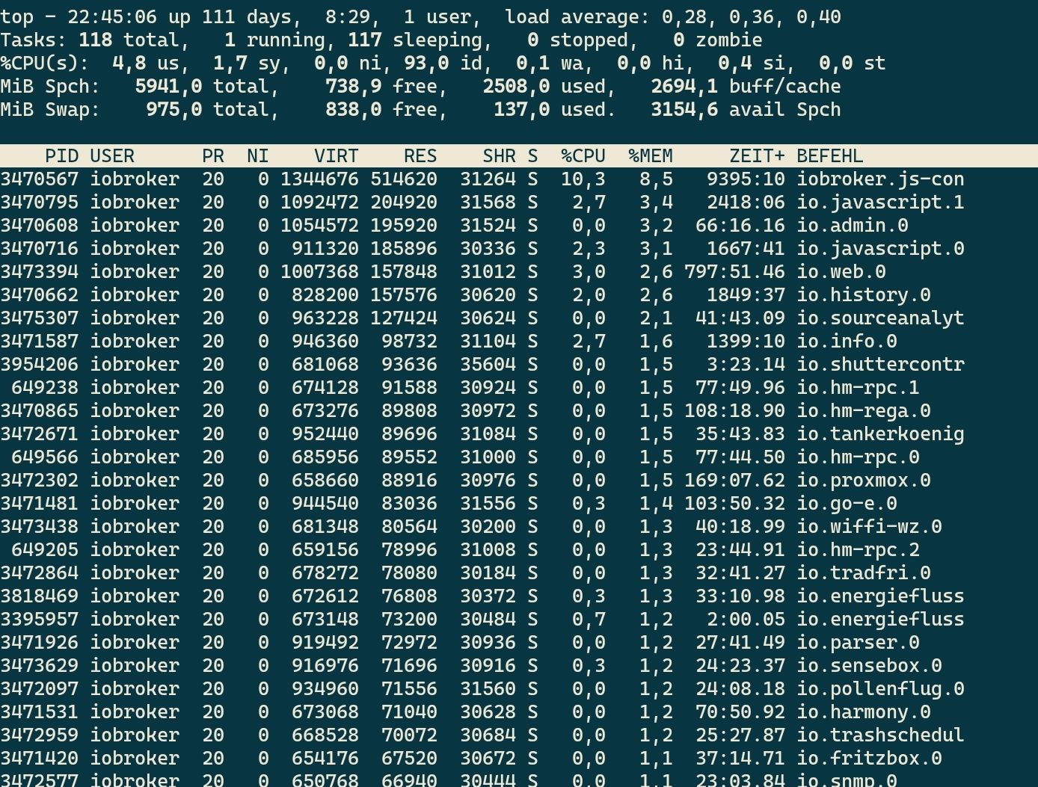Select the io.pollenflug.0 command entry

pyautogui.click(x=880, y=689)
